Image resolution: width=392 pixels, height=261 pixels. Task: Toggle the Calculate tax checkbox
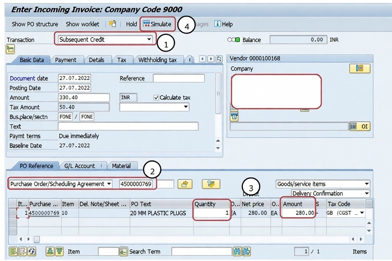(156, 98)
